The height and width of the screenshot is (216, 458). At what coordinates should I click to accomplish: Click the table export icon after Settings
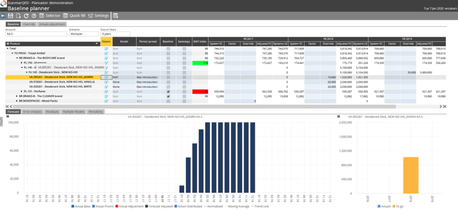115,16
